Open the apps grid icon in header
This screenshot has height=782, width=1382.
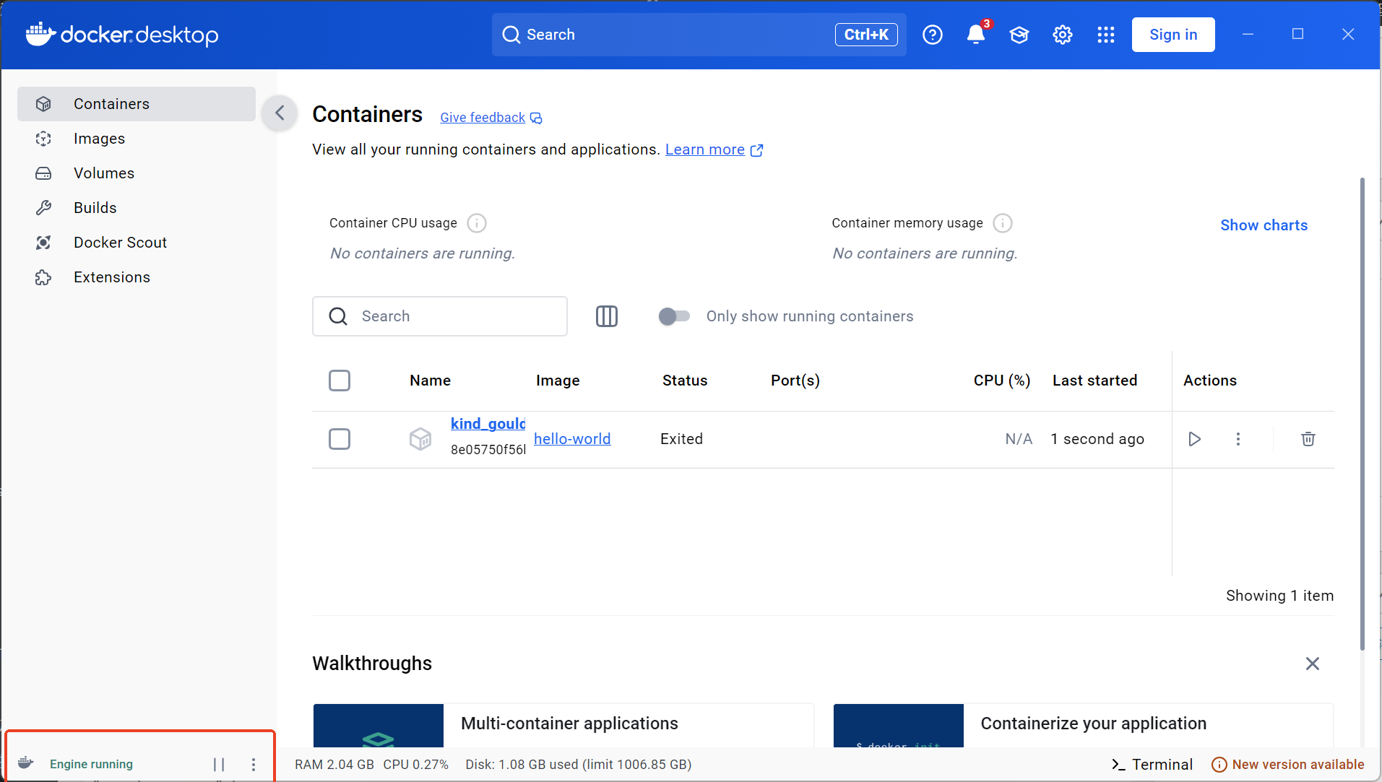(1106, 35)
